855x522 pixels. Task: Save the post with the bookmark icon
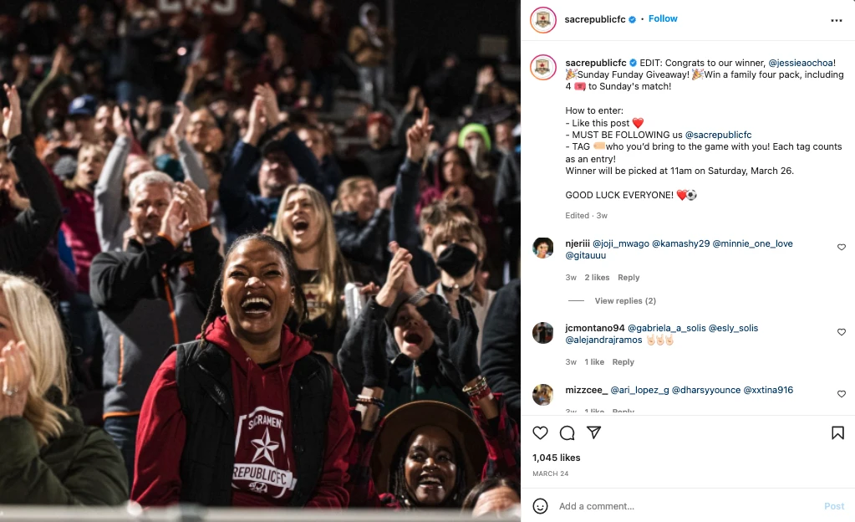837,433
